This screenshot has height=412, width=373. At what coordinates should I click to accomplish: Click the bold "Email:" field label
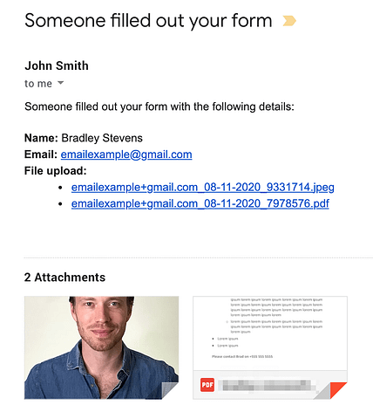point(41,154)
